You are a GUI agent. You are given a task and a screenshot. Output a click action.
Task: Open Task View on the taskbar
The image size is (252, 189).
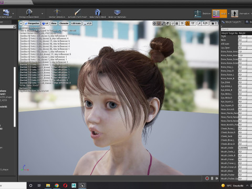[x=39, y=185]
